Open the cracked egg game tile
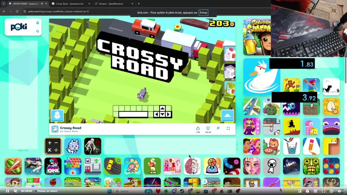Viewport: 347px width, 195px height. pos(331,107)
